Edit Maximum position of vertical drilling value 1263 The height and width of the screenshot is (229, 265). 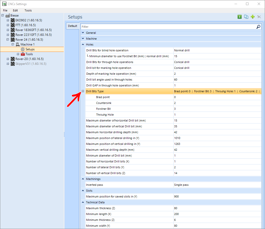[x=217, y=144]
